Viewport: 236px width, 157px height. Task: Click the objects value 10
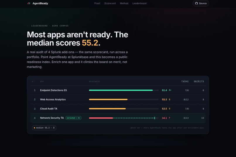pyautogui.click(x=203, y=118)
